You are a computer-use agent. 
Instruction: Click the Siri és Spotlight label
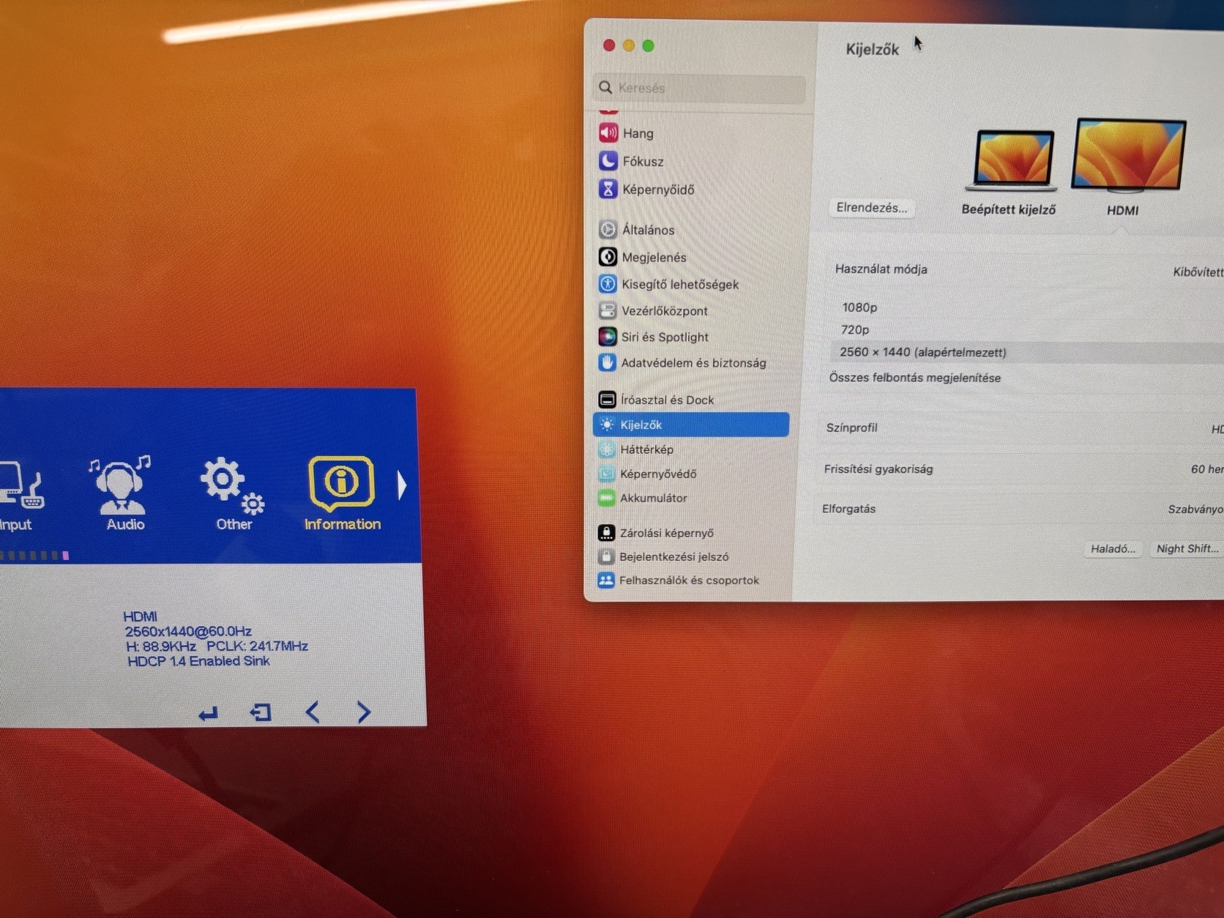665,337
